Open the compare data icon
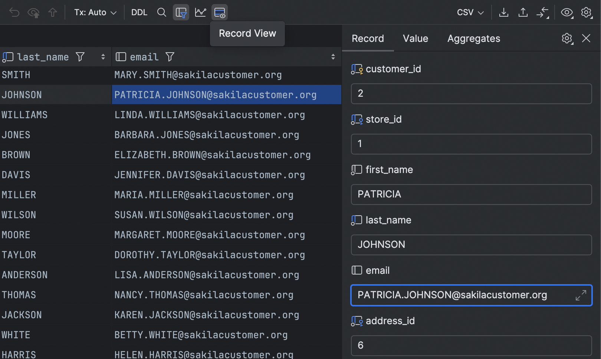The height and width of the screenshot is (359, 601). [543, 12]
